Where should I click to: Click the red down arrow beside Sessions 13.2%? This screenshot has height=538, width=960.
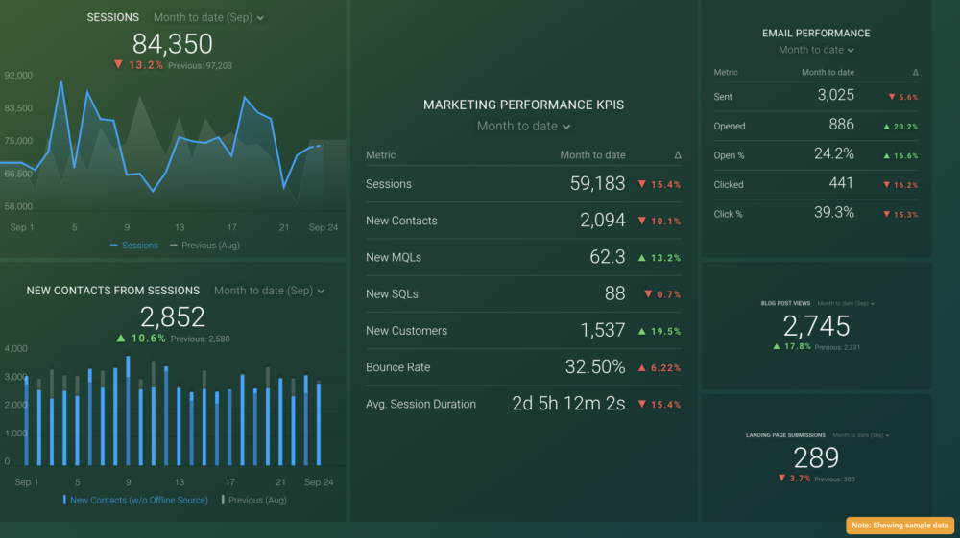pos(118,65)
